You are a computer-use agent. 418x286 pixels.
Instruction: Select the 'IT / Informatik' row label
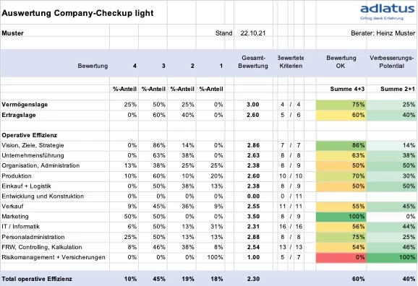pyautogui.click(x=20, y=227)
